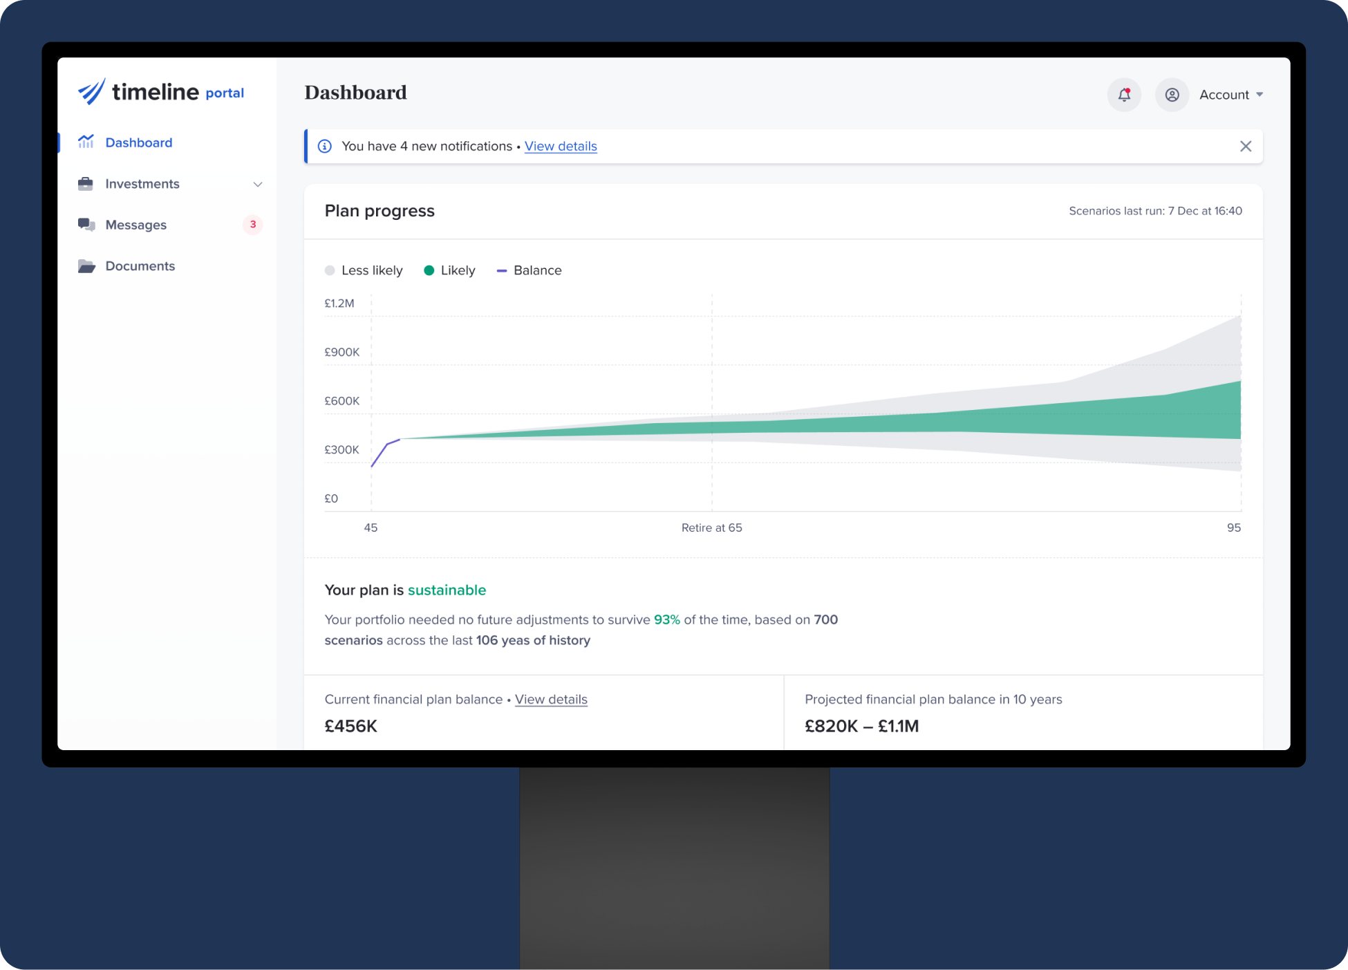The height and width of the screenshot is (970, 1348).
Task: Open notification View details link
Action: pyautogui.click(x=560, y=146)
